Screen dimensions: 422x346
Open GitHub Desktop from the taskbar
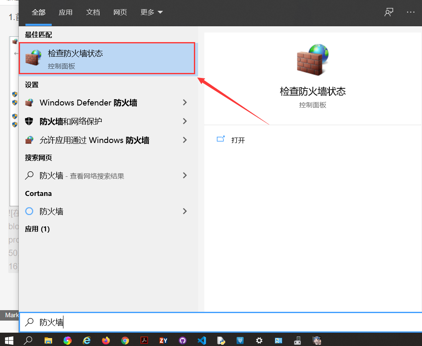182,341
